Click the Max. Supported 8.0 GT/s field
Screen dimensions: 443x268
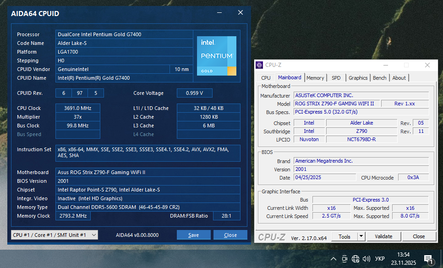(410, 216)
